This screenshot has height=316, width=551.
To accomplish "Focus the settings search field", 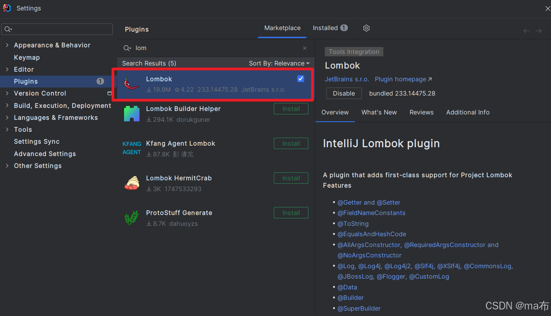I will (x=57, y=29).
